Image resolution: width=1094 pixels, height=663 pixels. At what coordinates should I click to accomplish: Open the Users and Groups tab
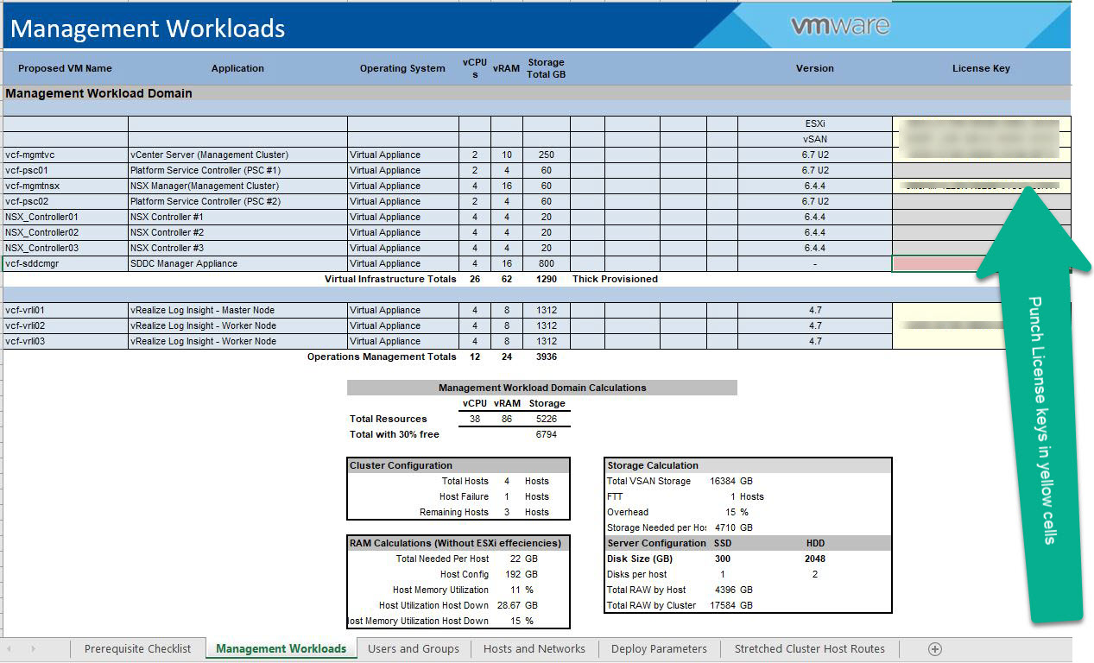(414, 648)
